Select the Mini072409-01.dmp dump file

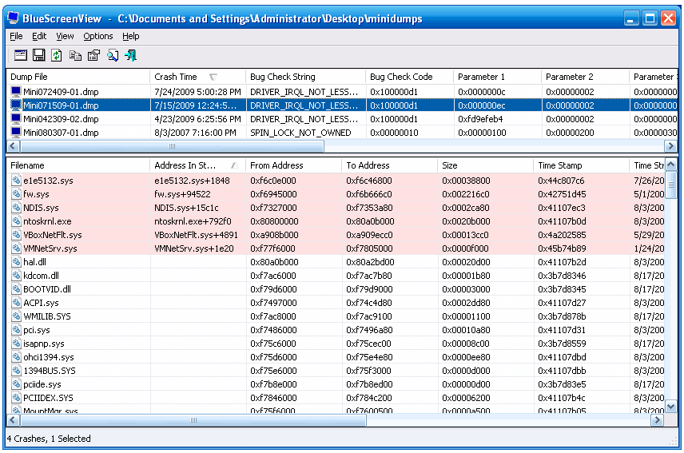point(61,92)
